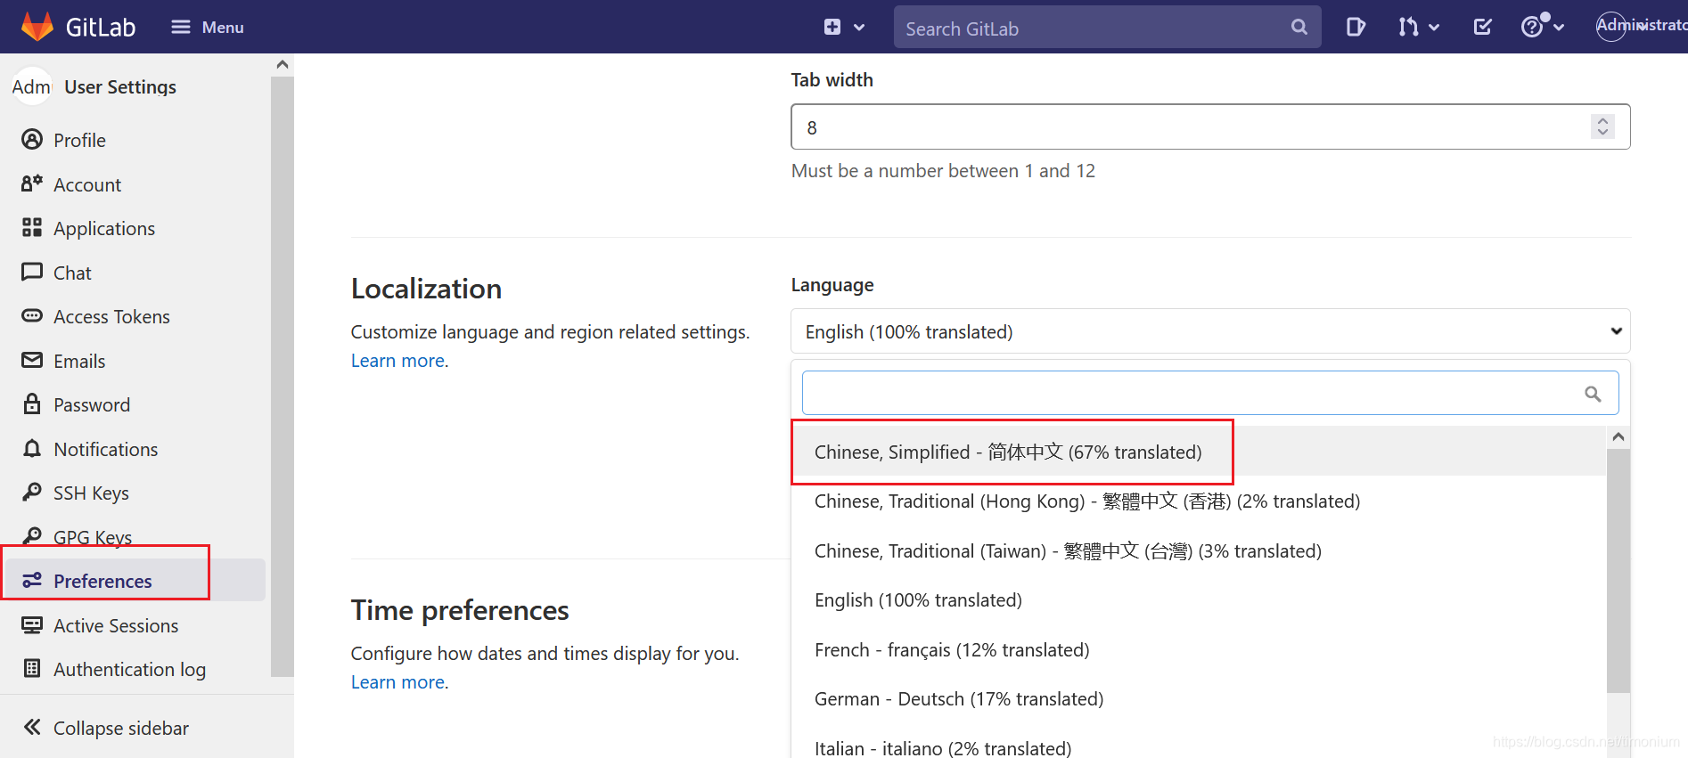Open the Issues icon in navbar
Viewport: 1688px width, 758px height.
(1356, 28)
